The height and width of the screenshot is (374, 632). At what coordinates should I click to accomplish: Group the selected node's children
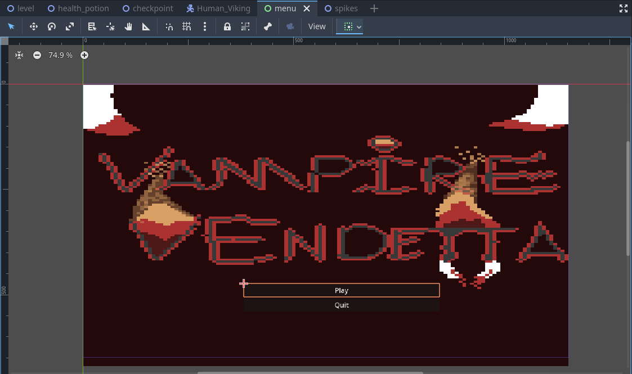pos(245,26)
